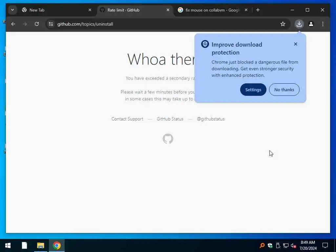Open the Chrome profile icon
Screen dimensions: 336x252
click(x=311, y=24)
